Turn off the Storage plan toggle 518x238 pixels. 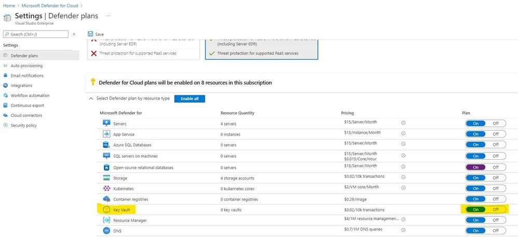click(496, 178)
